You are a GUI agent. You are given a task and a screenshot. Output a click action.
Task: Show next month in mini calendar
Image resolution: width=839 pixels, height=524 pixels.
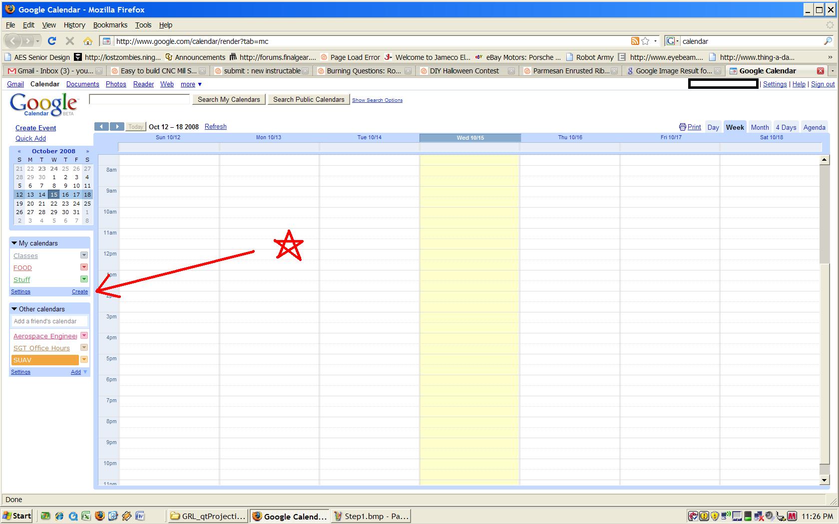click(x=87, y=151)
